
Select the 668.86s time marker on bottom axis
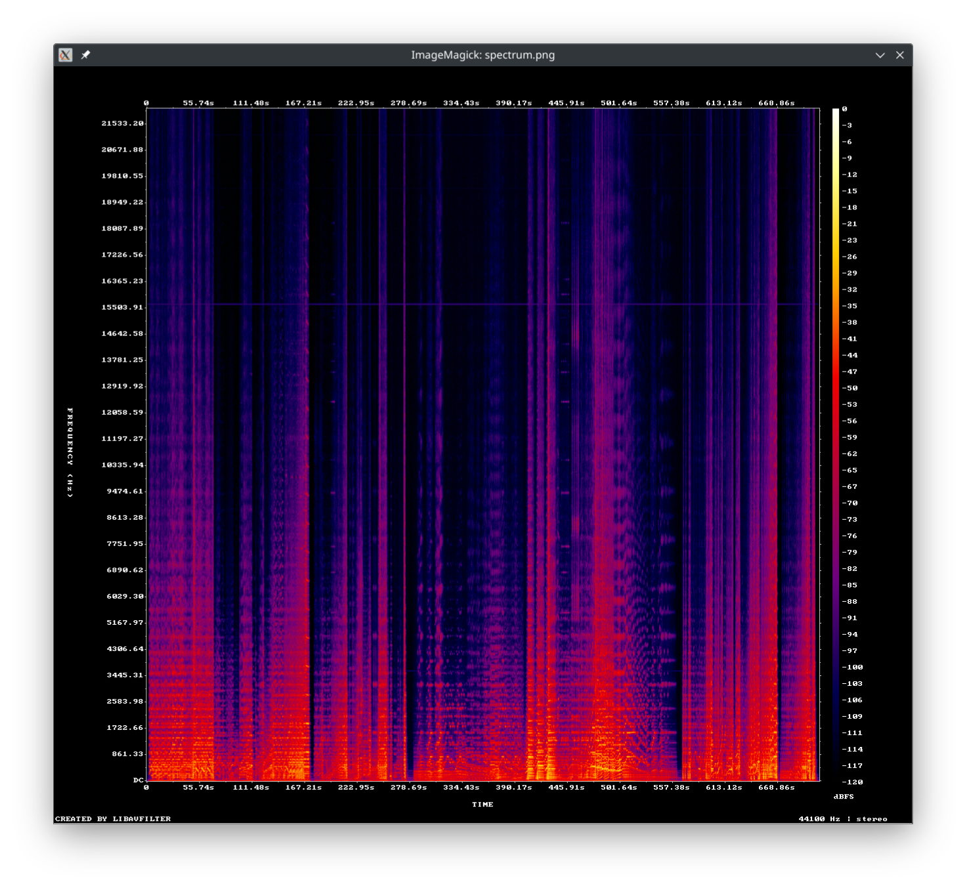click(778, 787)
